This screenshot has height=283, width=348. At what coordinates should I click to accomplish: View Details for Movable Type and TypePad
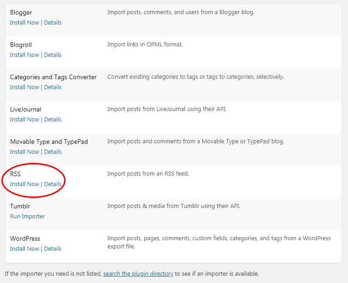(52, 152)
